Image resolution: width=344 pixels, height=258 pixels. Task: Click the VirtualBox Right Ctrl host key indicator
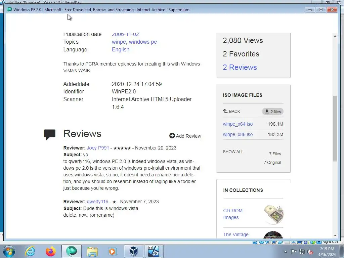[x=330, y=242]
